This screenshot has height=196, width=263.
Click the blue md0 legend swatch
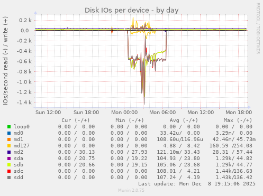tap(9, 133)
